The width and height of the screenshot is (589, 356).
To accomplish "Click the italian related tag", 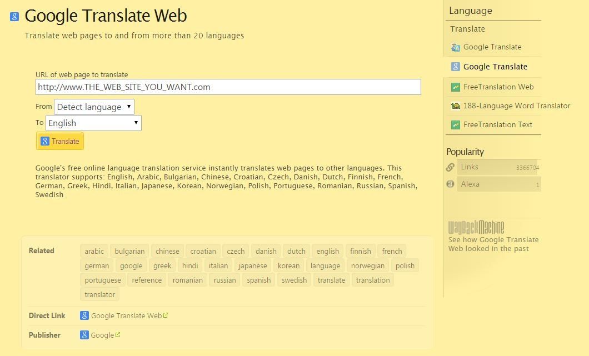I will 218,266.
